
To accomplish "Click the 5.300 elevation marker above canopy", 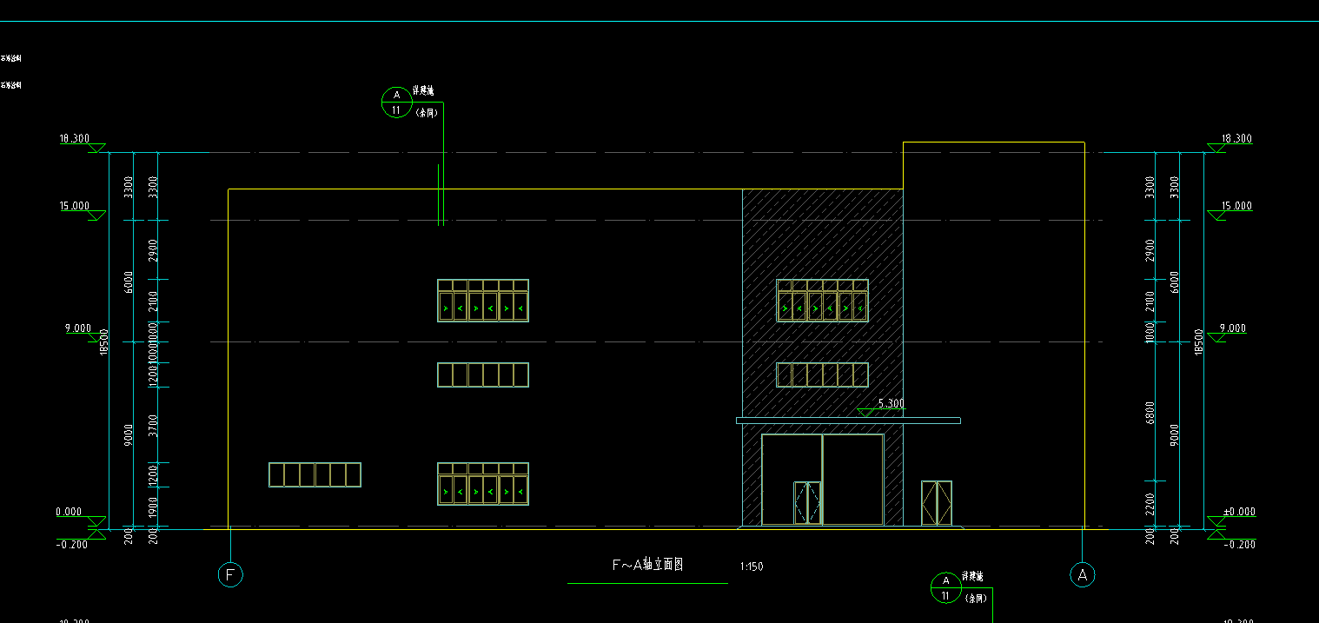I will (x=891, y=404).
